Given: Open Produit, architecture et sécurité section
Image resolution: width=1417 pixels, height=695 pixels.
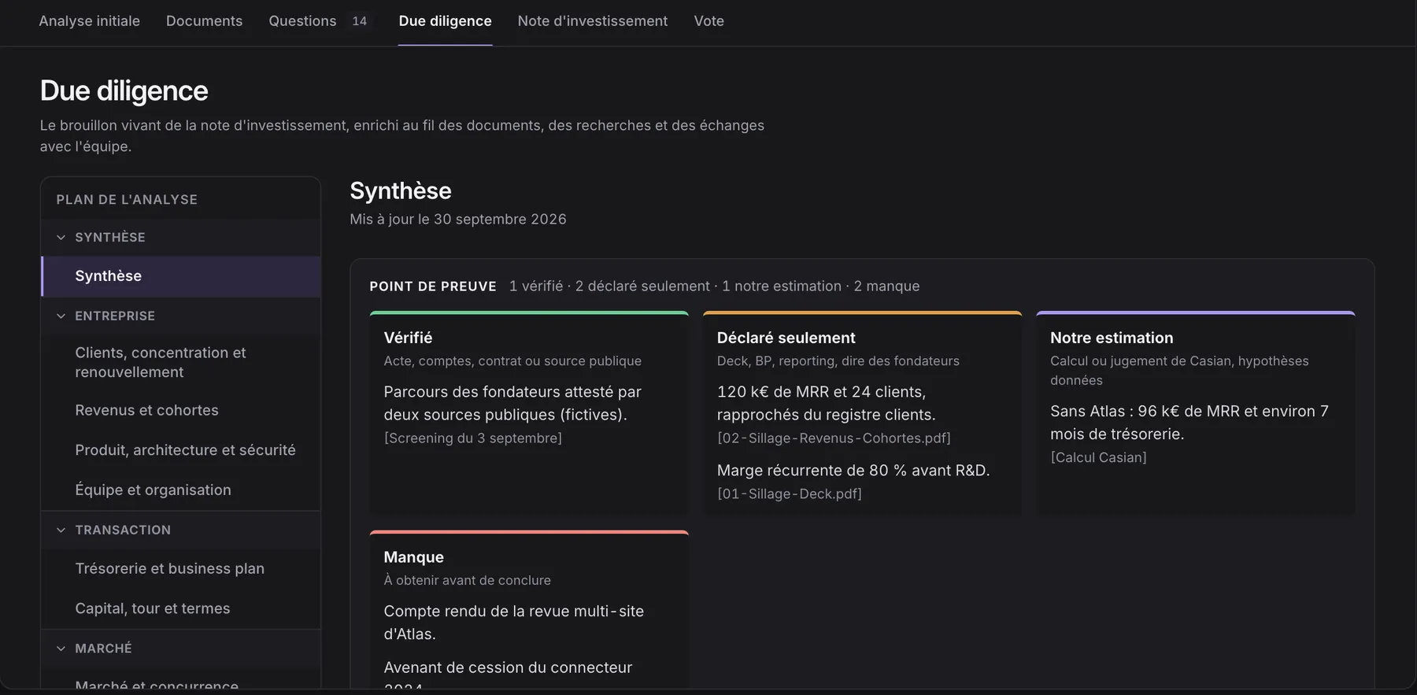Looking at the screenshot, I should point(181,450).
